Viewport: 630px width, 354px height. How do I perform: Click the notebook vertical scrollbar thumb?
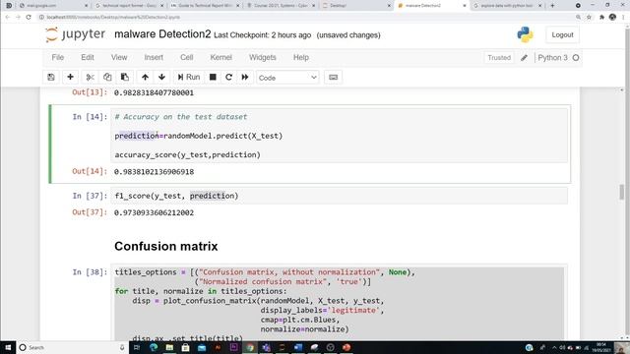click(x=621, y=193)
